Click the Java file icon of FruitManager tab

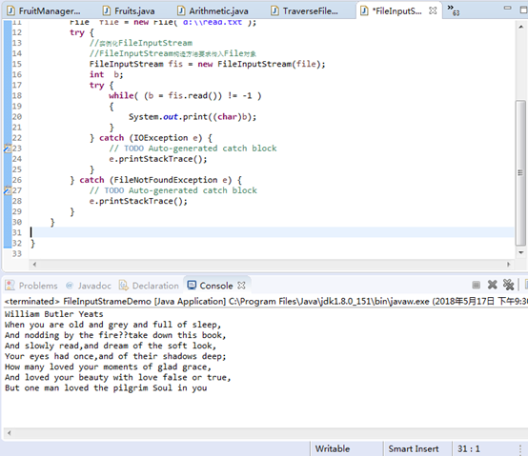click(10, 10)
